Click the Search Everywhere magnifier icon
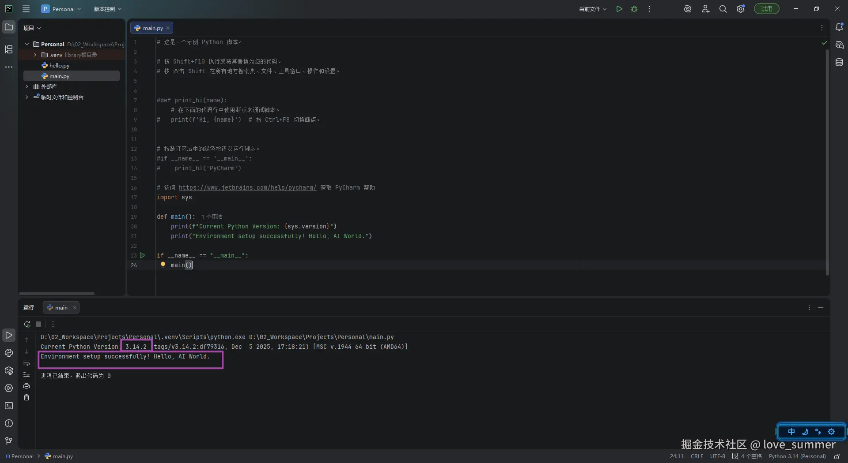 click(x=723, y=9)
